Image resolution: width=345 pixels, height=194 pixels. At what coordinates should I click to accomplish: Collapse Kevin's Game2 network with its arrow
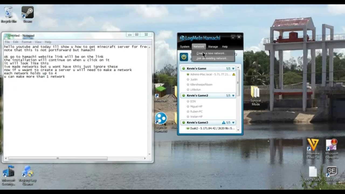[x=233, y=95]
